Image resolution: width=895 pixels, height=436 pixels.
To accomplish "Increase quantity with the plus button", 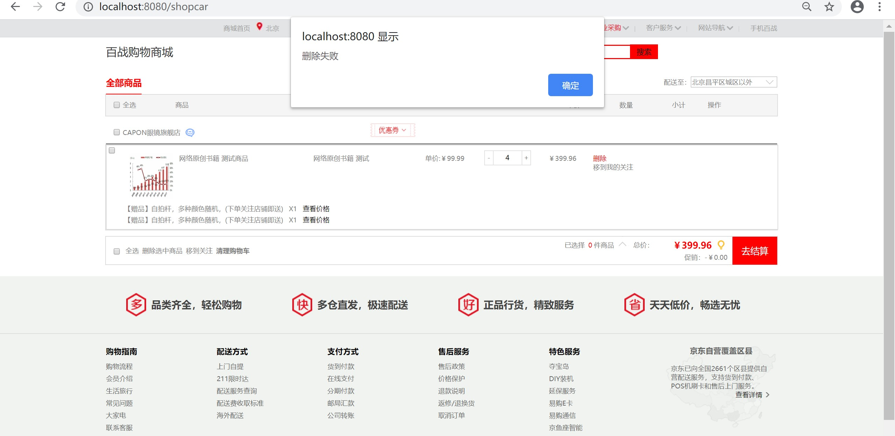I will (526, 158).
